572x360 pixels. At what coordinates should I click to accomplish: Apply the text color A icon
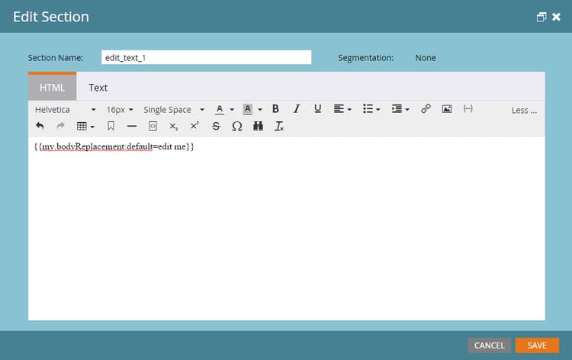(220, 109)
